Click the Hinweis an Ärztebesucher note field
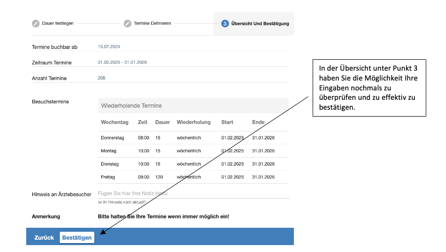 (x=193, y=194)
